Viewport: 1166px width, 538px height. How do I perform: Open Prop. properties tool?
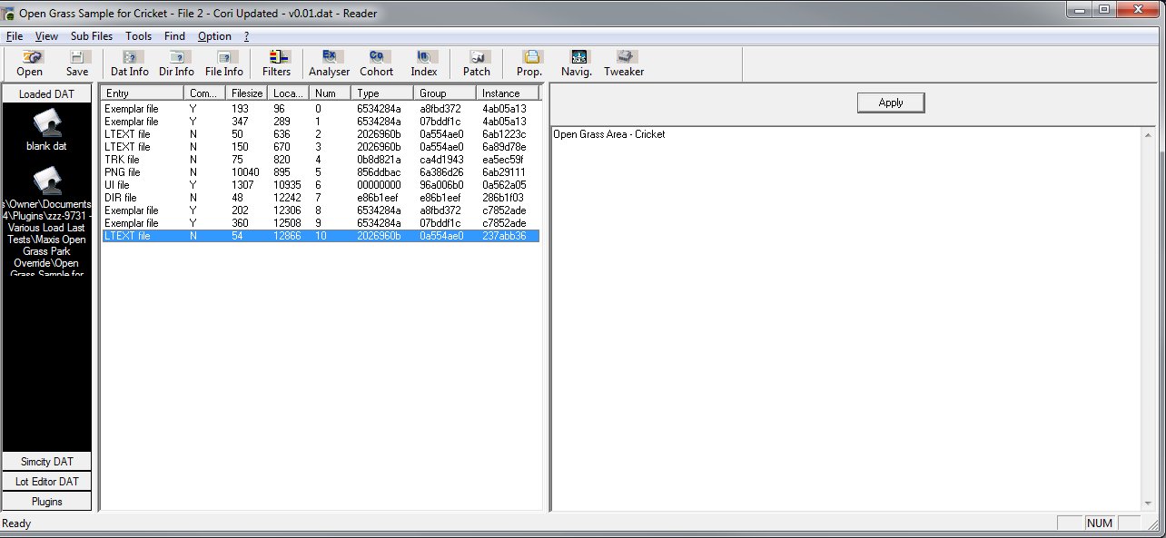[529, 64]
